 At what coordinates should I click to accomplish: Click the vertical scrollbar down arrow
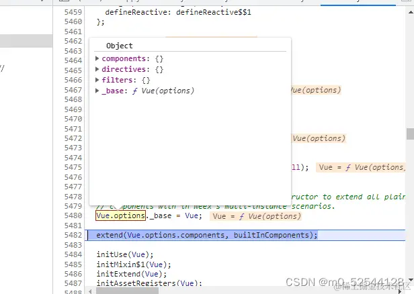pyautogui.click(x=411, y=280)
